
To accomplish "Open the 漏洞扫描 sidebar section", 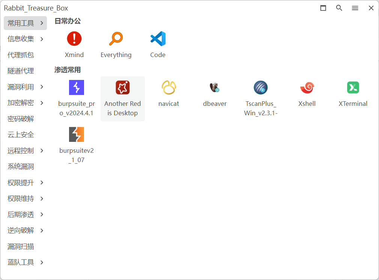I will point(21,247).
